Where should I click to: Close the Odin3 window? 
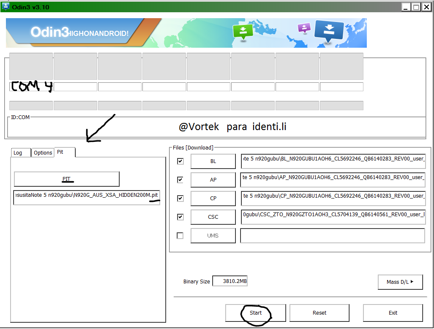tap(426, 7)
